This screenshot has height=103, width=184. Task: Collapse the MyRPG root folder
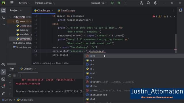tap(10, 17)
